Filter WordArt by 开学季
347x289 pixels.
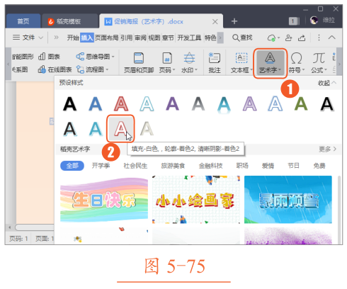pyautogui.click(x=101, y=166)
